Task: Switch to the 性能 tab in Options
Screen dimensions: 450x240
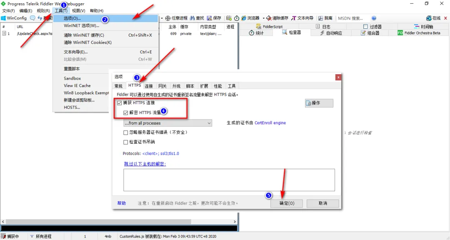Action: (x=218, y=86)
